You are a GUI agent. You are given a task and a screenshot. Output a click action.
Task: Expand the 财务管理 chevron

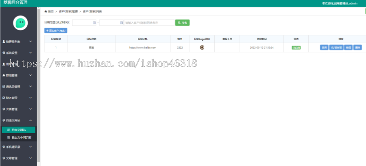30,98
